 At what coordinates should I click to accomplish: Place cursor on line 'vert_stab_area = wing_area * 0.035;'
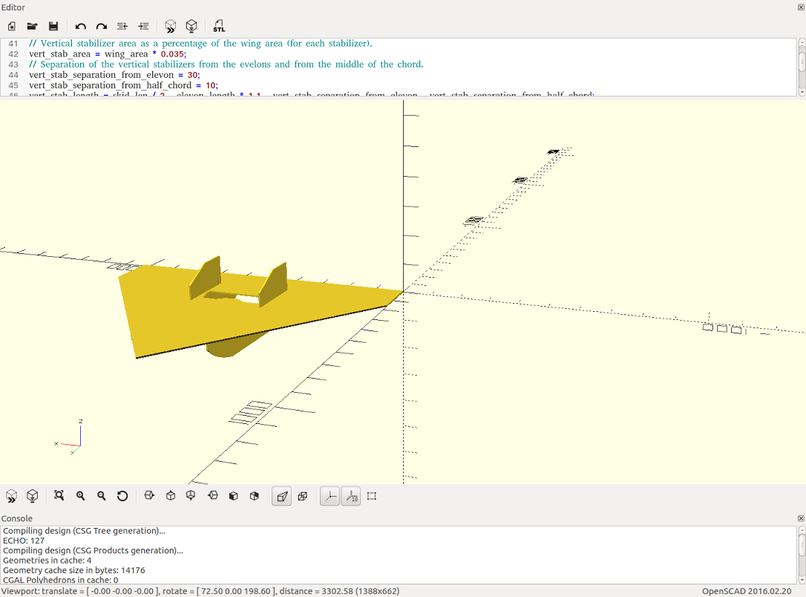[108, 54]
